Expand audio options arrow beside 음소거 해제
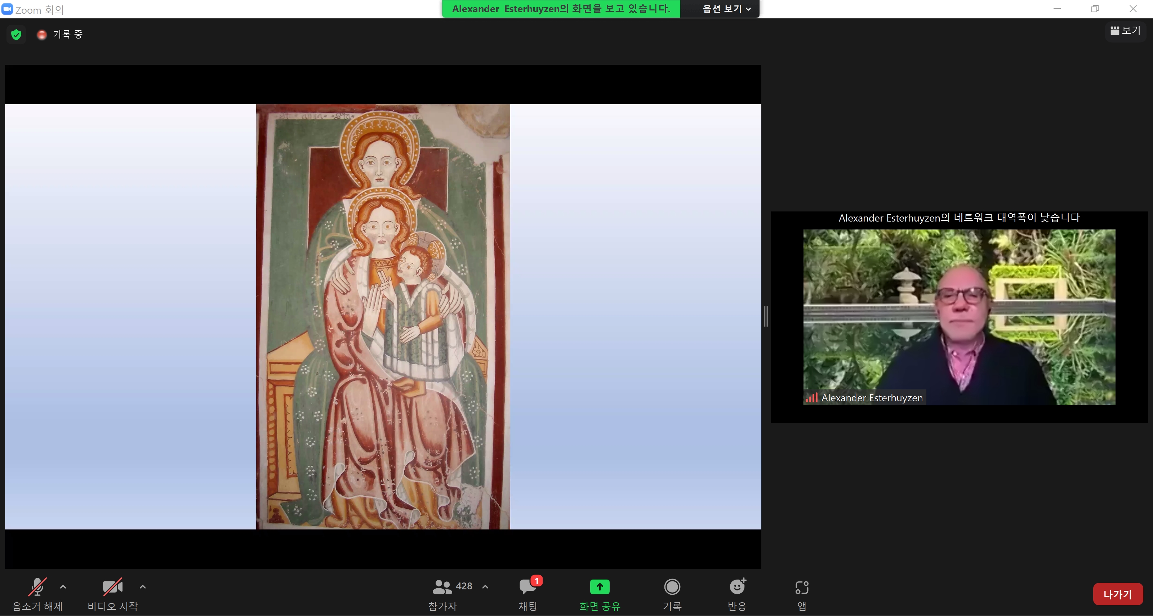The width and height of the screenshot is (1153, 616). (63, 586)
